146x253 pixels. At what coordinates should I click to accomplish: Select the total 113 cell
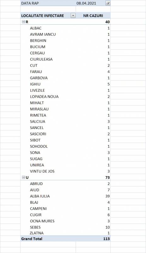106,239
